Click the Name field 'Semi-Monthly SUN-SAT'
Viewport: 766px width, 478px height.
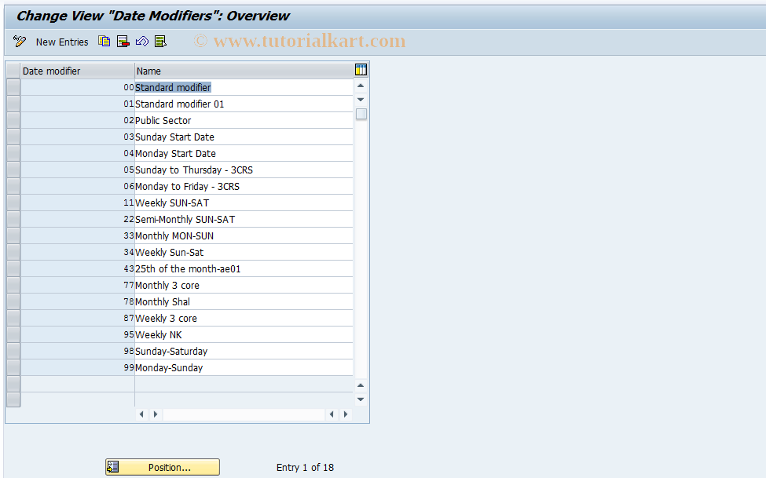[x=244, y=219]
